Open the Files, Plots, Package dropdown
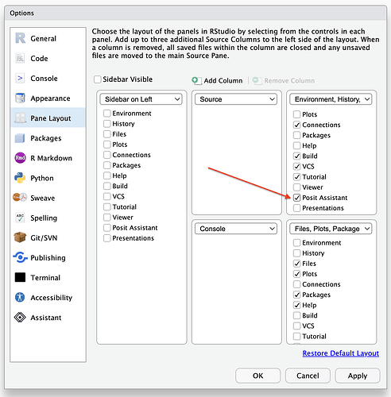Viewport: 391px width, 397px height. [x=331, y=229]
